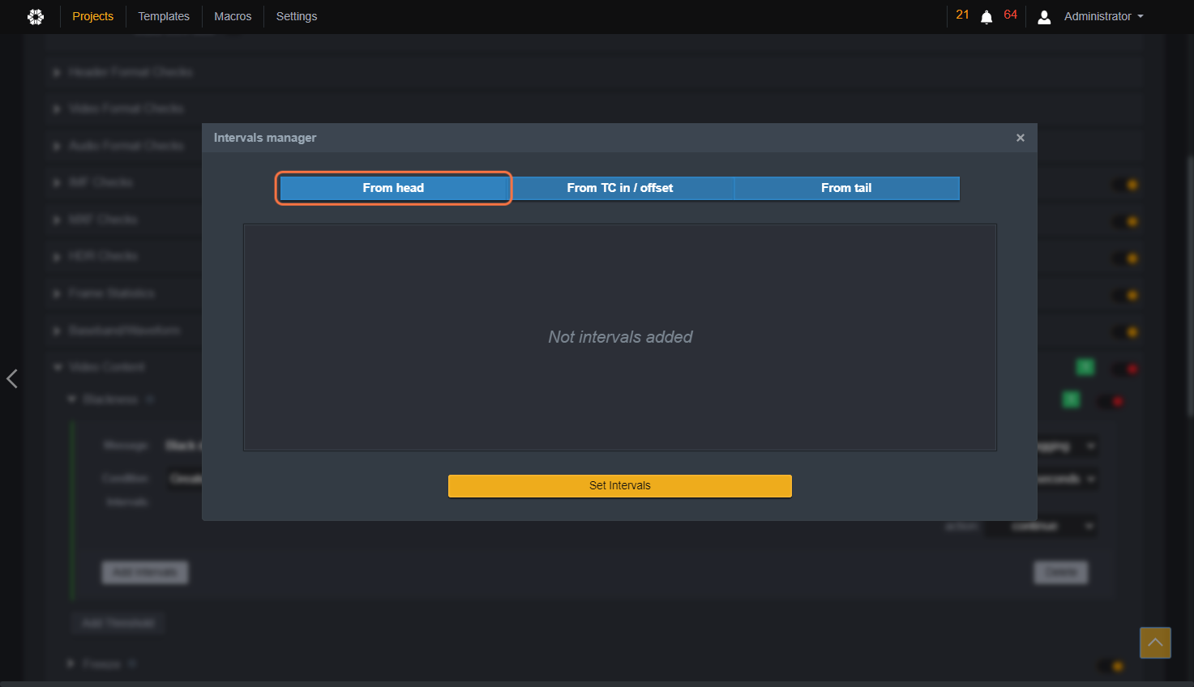Toggle the HDR Checks switch
Screen dimensions: 1194x687
1125,258
